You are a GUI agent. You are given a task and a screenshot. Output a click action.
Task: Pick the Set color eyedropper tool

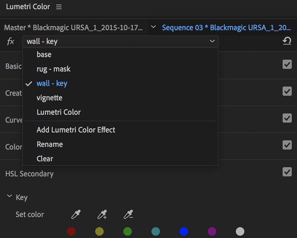[76, 215]
